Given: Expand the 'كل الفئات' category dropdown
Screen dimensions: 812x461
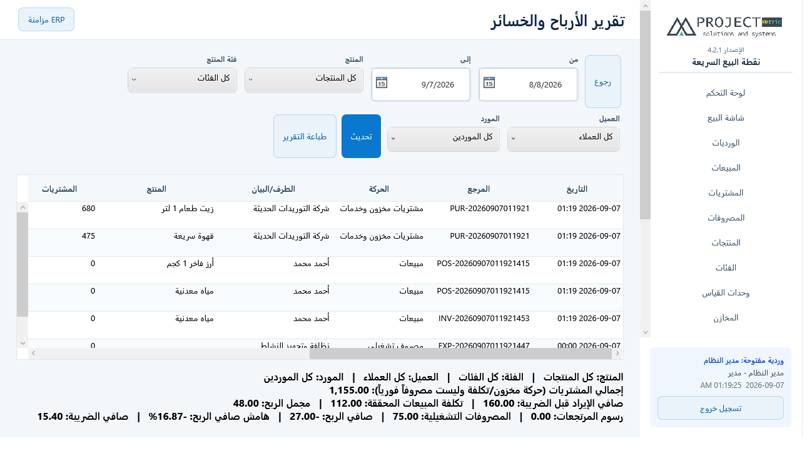Looking at the screenshot, I should (182, 80).
